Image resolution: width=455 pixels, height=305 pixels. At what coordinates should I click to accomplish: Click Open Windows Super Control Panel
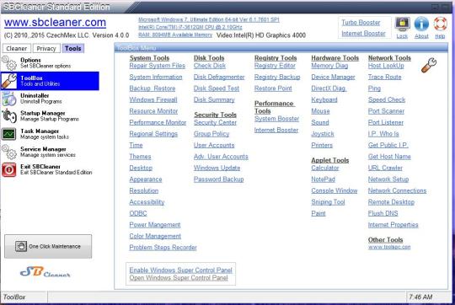179,278
